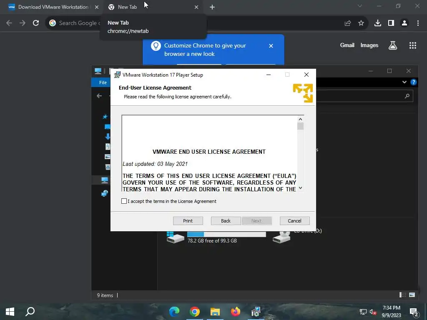Open the Chrome profile icon
The height and width of the screenshot is (320, 427).
(404, 23)
